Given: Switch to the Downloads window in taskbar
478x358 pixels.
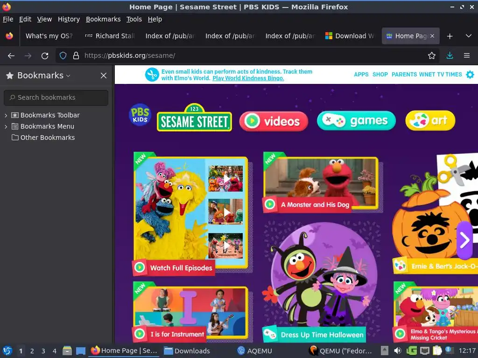Looking at the screenshot, I should (187, 351).
